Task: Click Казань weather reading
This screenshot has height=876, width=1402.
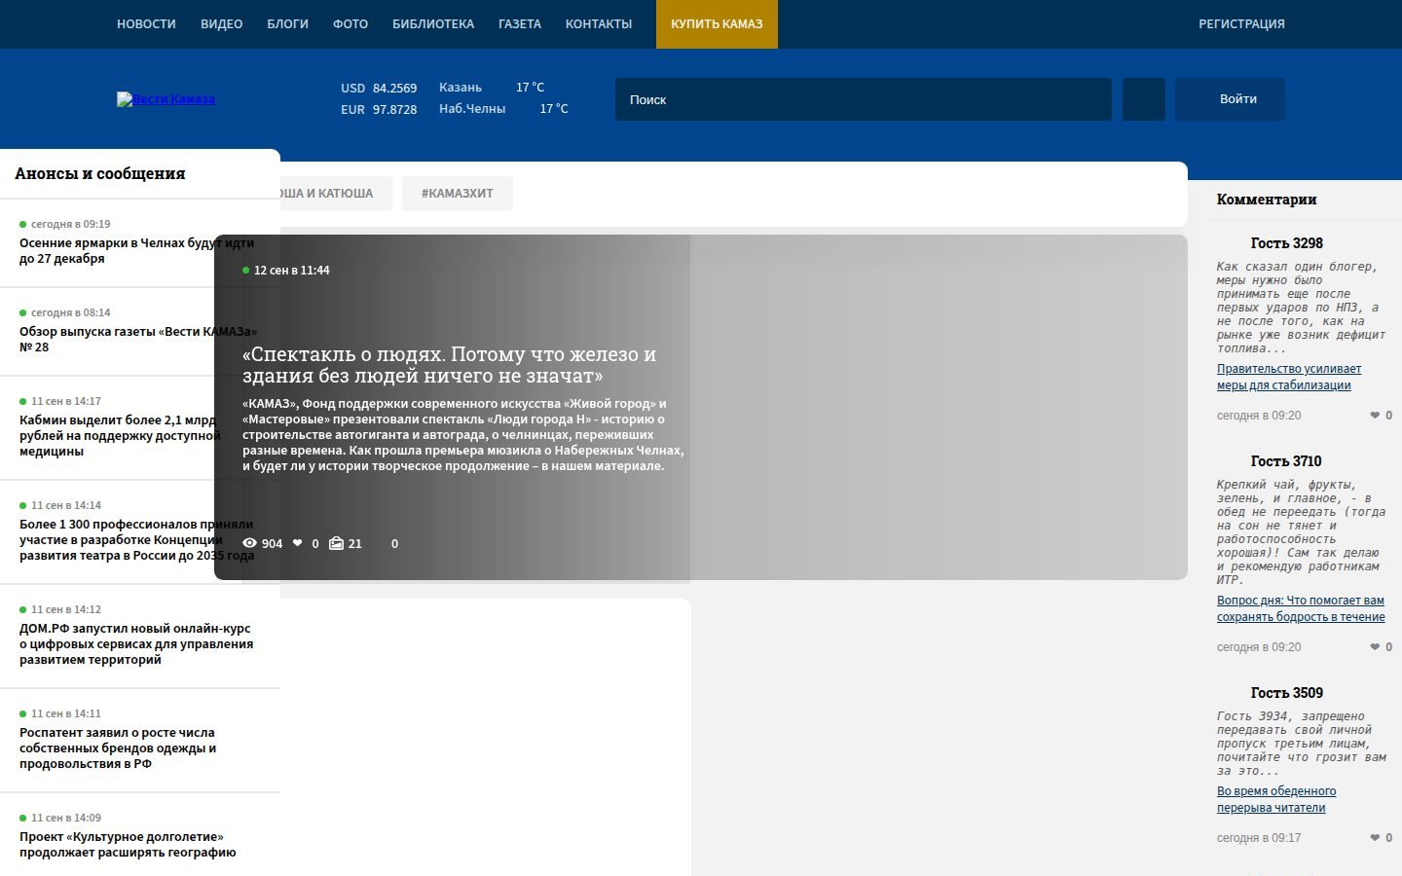Action: point(492,88)
